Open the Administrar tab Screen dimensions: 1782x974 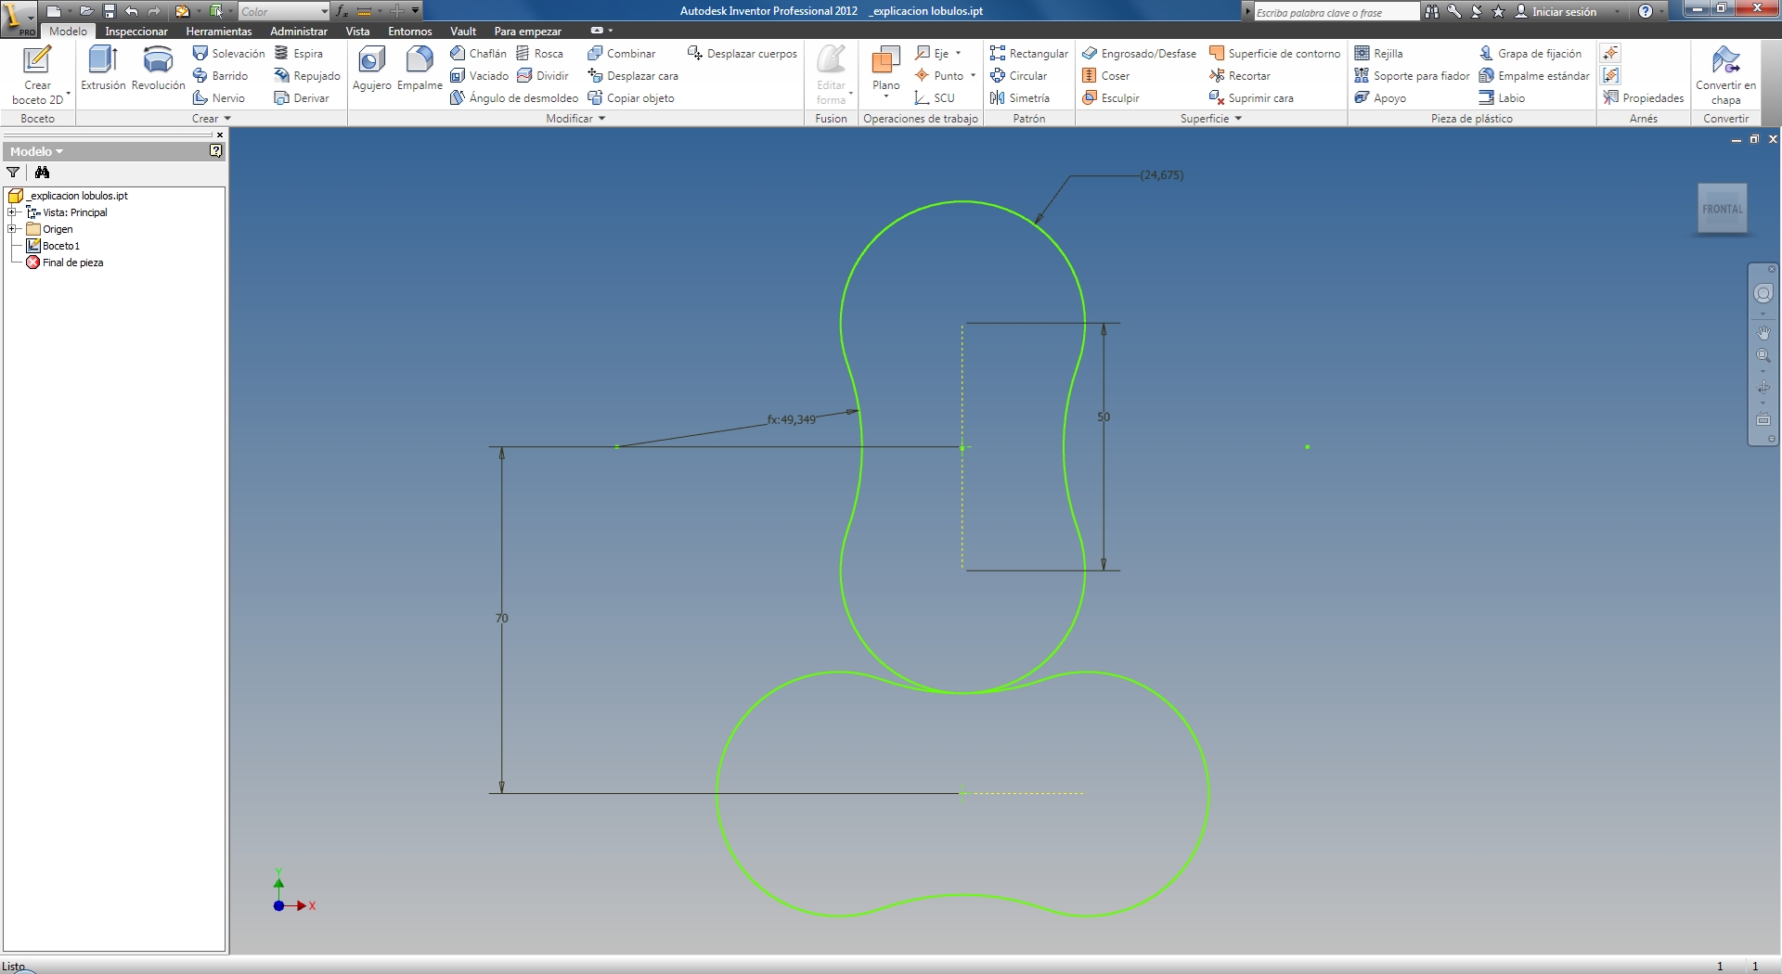(x=299, y=31)
